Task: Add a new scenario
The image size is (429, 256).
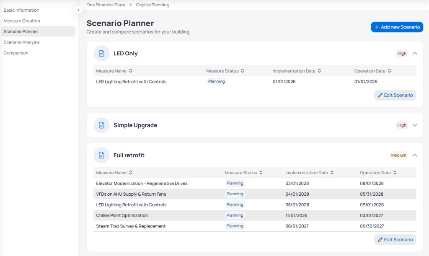Action: click(x=397, y=27)
